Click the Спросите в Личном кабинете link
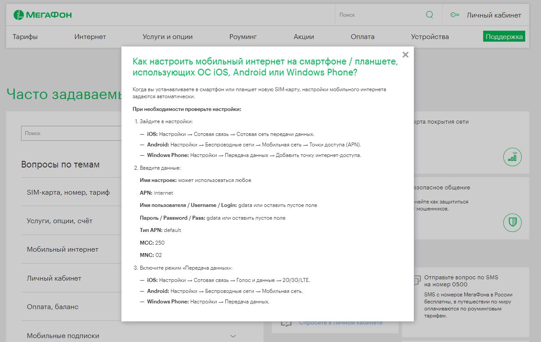Screen dimensions: 541x342 click(341, 322)
